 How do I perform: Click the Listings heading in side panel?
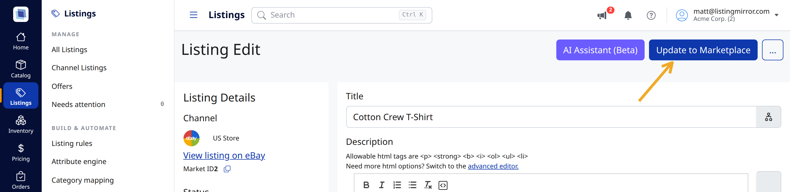pos(80,13)
